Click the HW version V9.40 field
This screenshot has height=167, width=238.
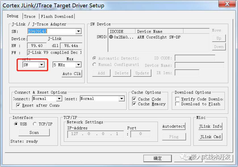coord(37,46)
